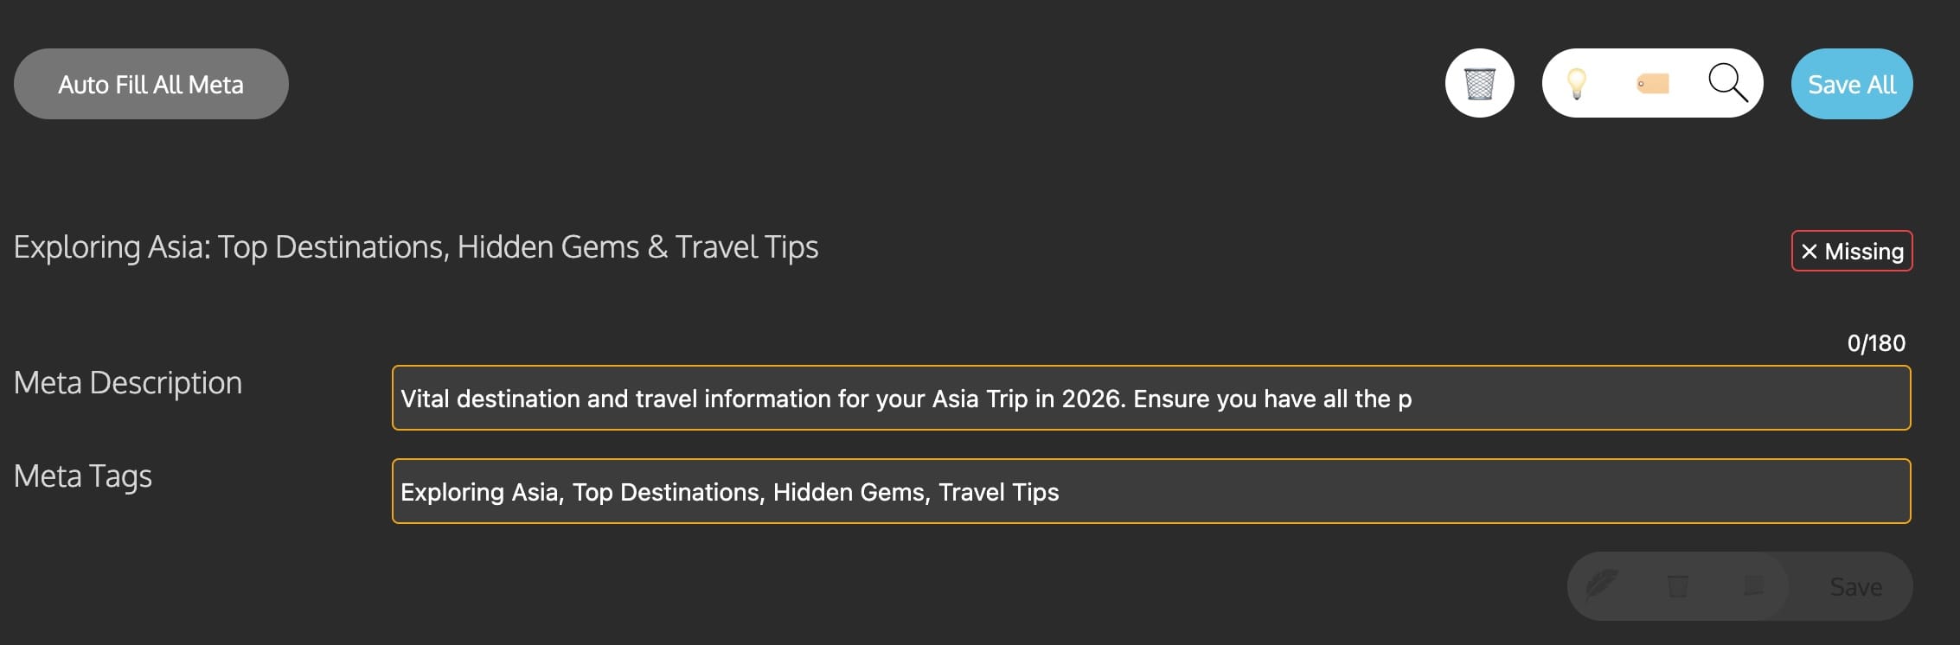This screenshot has height=645, width=1960.
Task: Select the lightbulb suggestion icon
Action: 1578,83
